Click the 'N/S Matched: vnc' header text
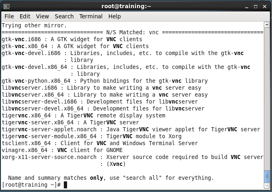The height and width of the screenshot is (192, 272). pos(133,32)
